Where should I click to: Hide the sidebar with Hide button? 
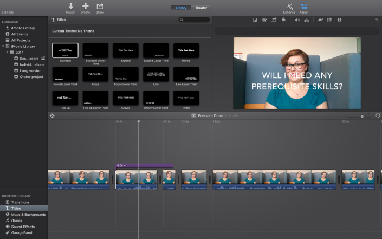click(8, 12)
